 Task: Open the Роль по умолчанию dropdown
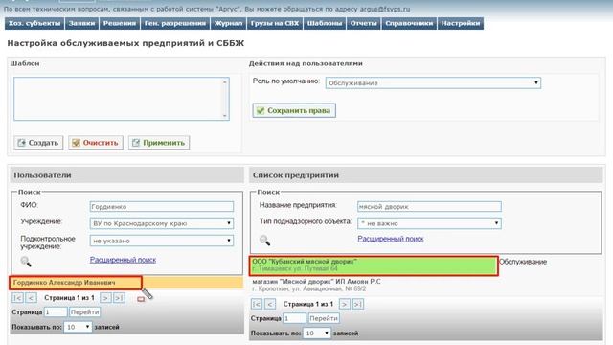(433, 83)
